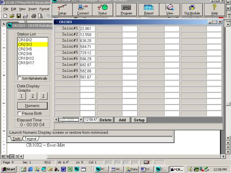Select station CR23X5 in list
Image resolution: width=231 pixels, height=173 pixels.
click(33, 49)
